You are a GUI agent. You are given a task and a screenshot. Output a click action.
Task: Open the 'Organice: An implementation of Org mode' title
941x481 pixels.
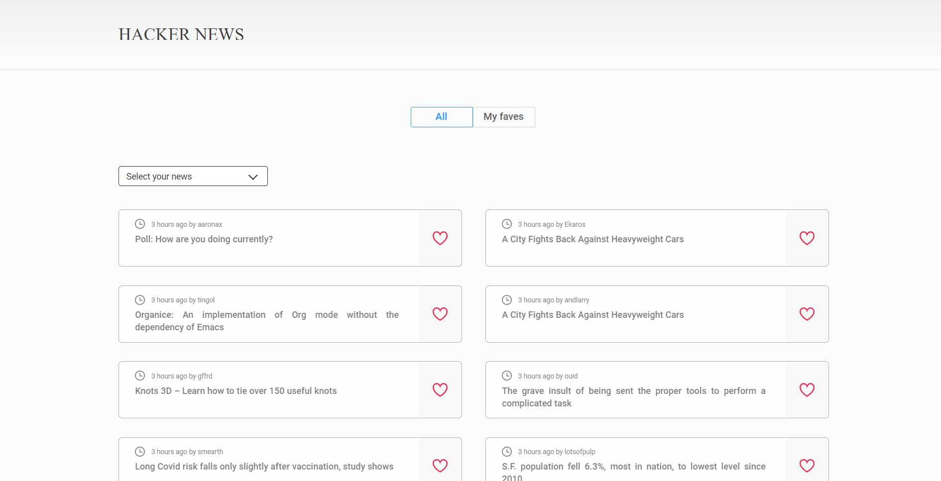pos(267,321)
